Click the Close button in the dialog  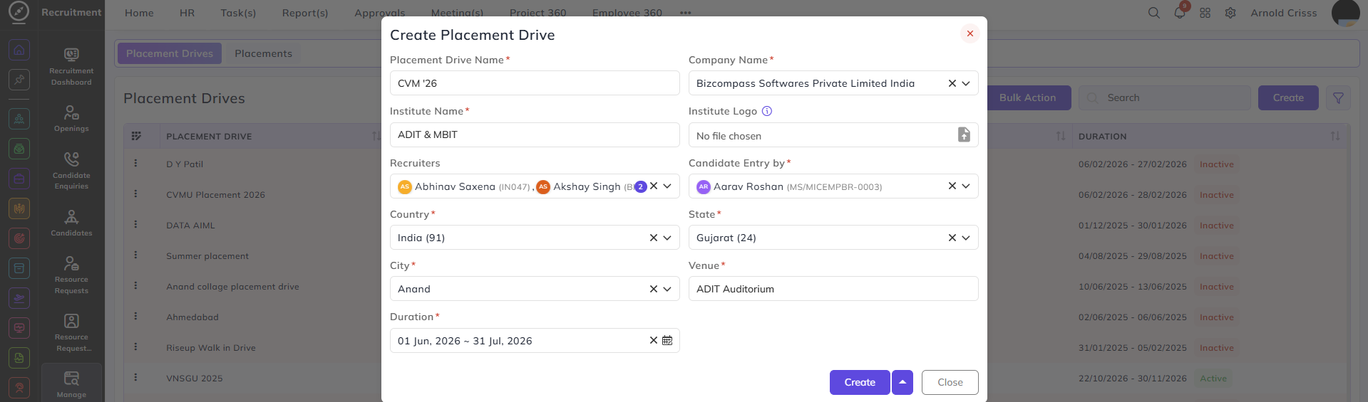950,382
